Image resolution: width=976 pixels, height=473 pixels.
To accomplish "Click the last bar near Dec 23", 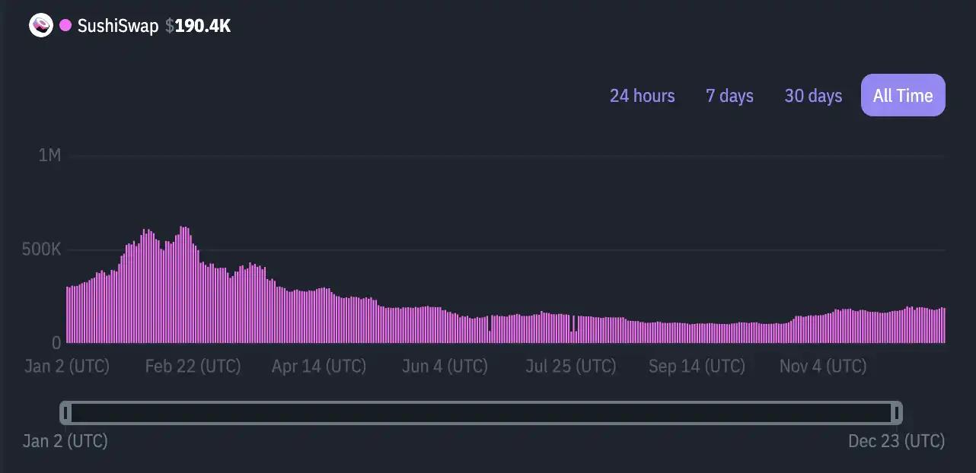I will click(x=944, y=323).
